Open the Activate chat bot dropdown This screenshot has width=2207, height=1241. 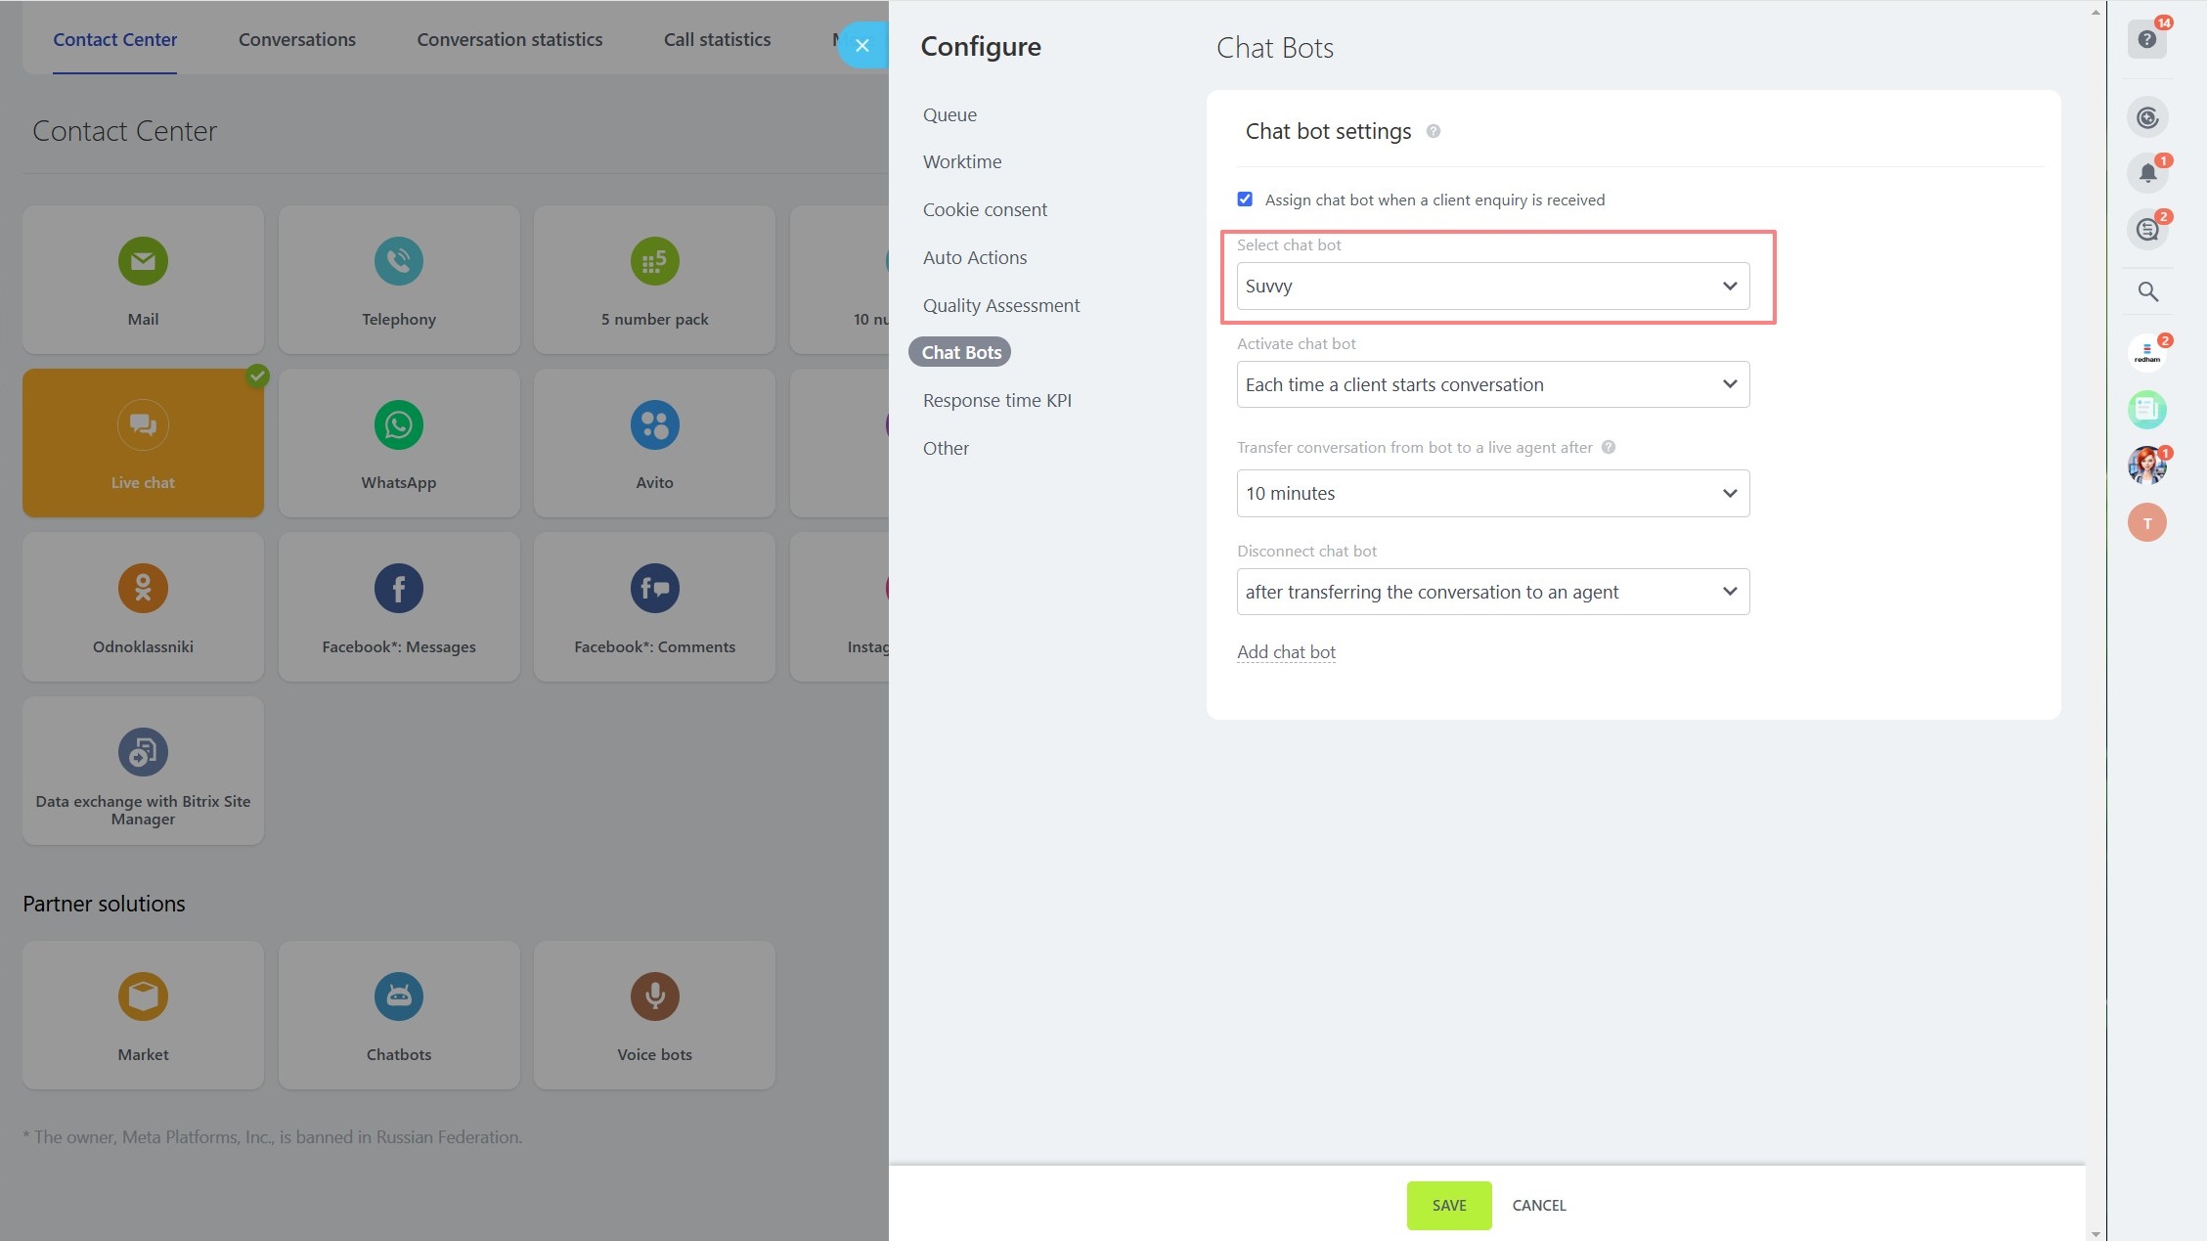pyautogui.click(x=1492, y=384)
